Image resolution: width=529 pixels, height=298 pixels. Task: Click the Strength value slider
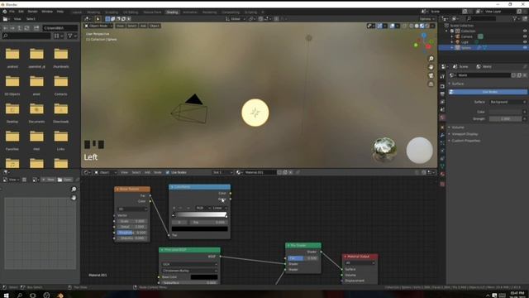tap(506, 119)
